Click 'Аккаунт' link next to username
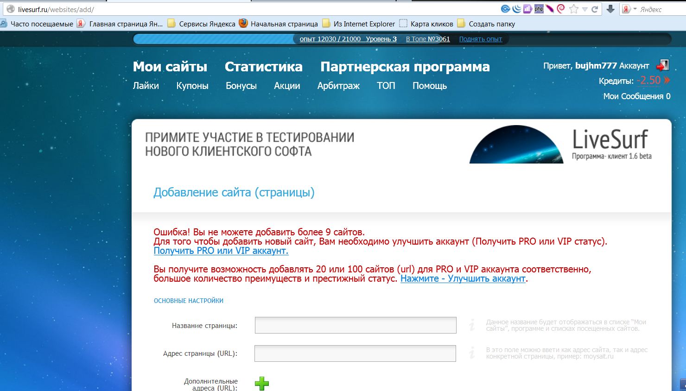The height and width of the screenshot is (391, 686). 634,66
